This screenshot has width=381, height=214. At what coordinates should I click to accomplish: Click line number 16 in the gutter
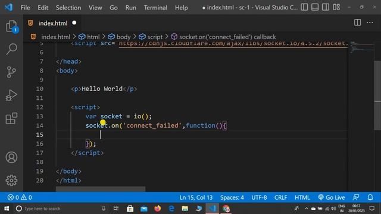click(40, 144)
